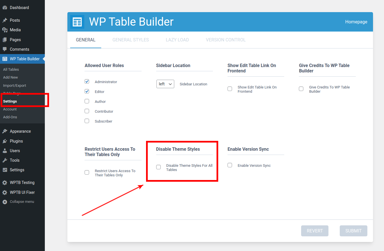Click the Pages icon in sidebar
384x251 pixels.
(5, 40)
